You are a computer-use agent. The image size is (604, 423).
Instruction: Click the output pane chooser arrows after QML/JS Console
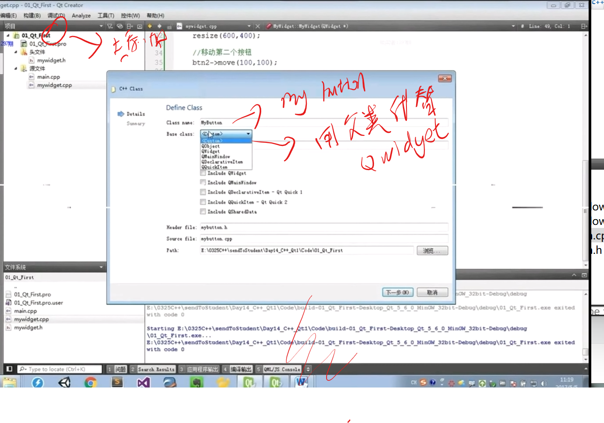click(x=308, y=369)
